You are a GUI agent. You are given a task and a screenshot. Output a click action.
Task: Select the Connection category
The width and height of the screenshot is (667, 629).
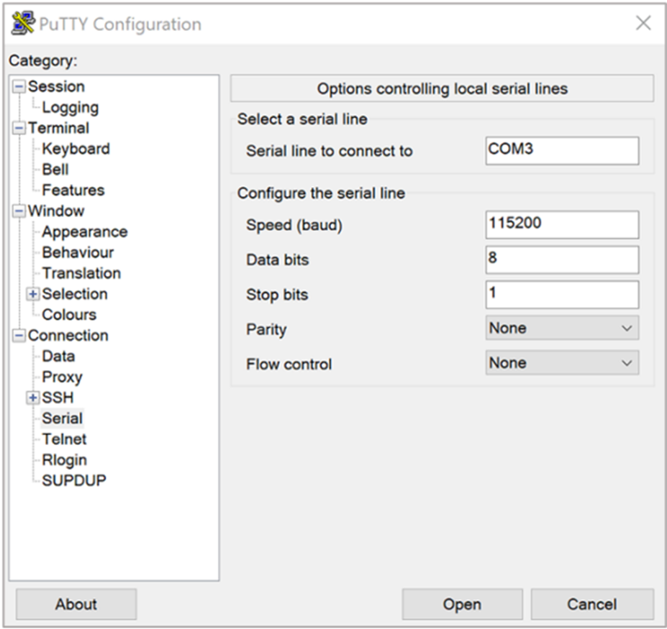point(68,335)
